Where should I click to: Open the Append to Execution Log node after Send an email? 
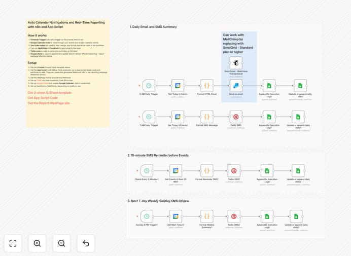[x=269, y=86]
